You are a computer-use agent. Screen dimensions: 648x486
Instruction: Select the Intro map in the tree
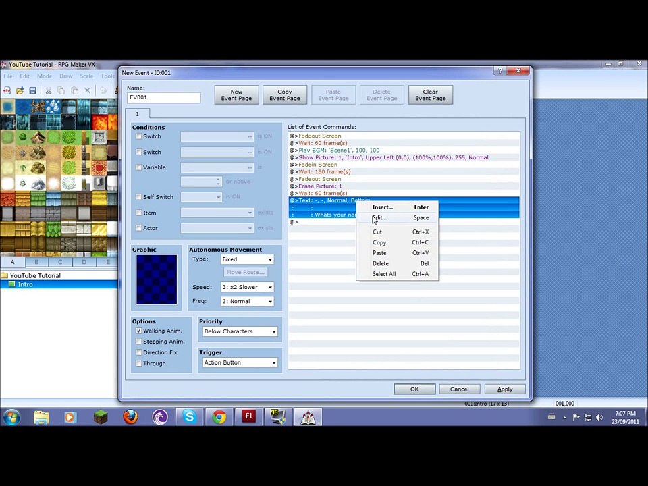point(25,284)
